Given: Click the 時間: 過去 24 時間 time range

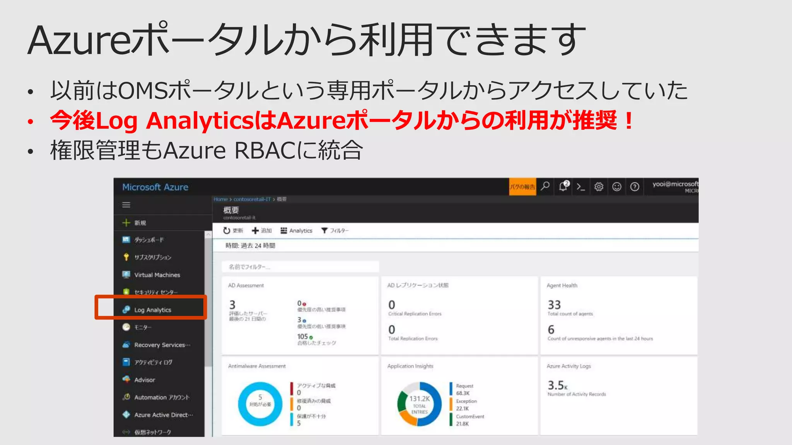Looking at the screenshot, I should pos(250,246).
